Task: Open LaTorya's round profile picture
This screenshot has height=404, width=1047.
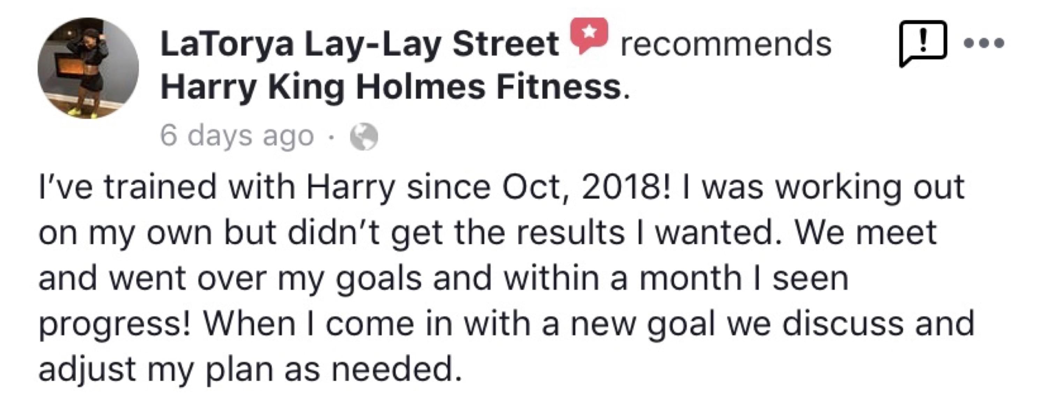Action: (x=88, y=68)
